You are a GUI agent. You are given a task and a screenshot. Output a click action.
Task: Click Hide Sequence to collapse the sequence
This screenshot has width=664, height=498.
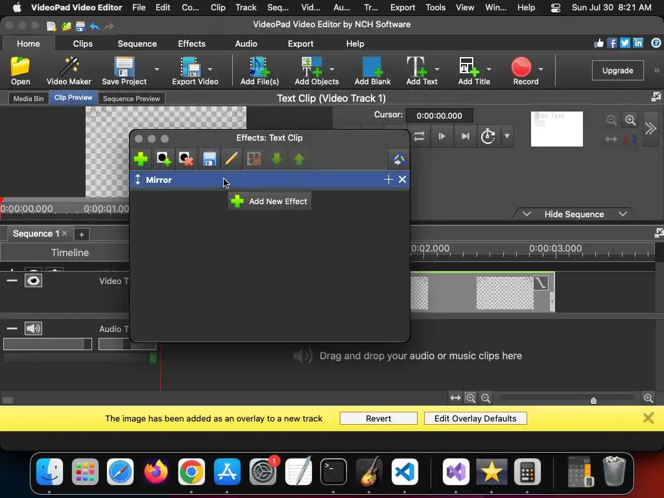click(574, 214)
